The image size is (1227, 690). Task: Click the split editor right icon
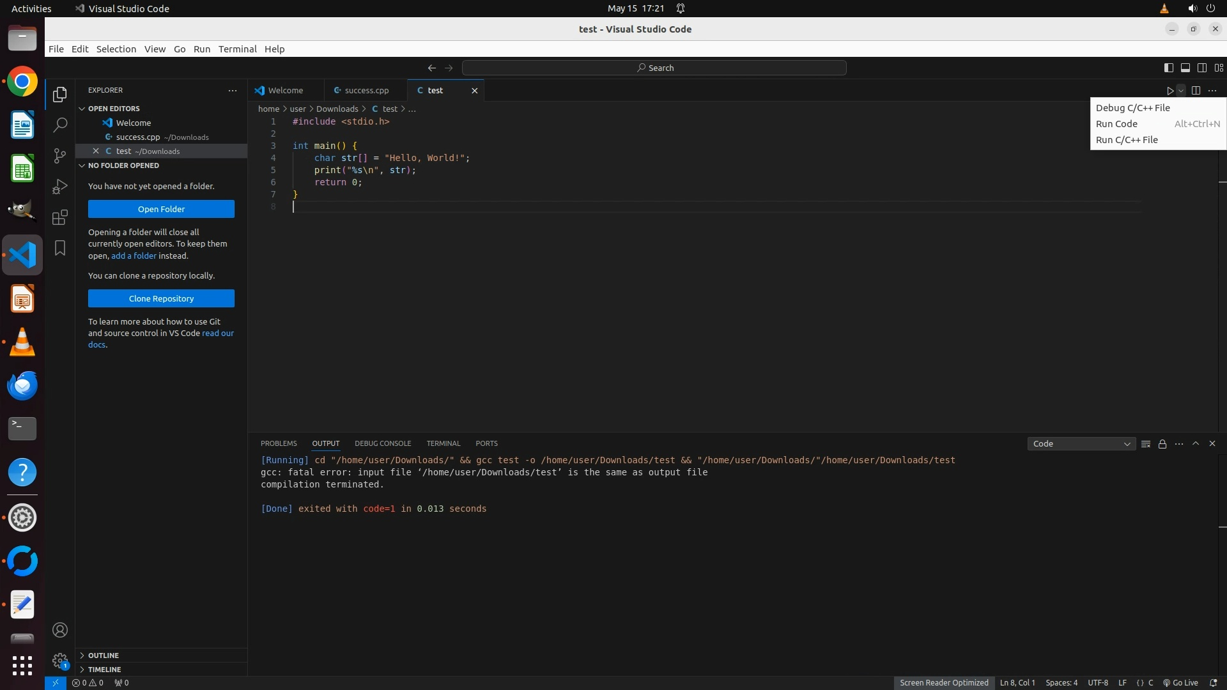(x=1196, y=91)
